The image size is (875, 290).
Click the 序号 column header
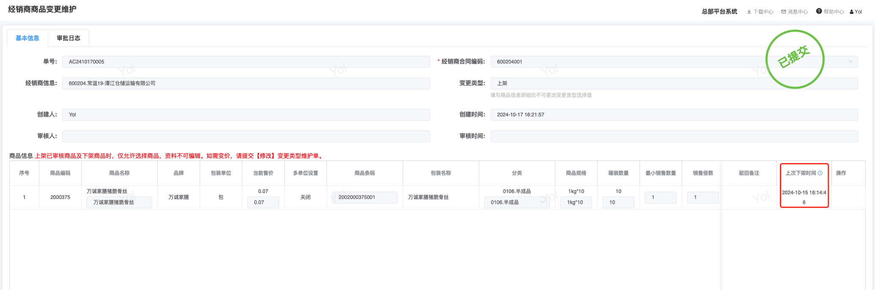(x=24, y=173)
